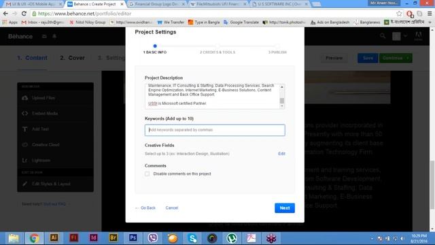Switch to Chrome taskbar icon
Viewport: 435px width, 245px height.
tap(34, 238)
